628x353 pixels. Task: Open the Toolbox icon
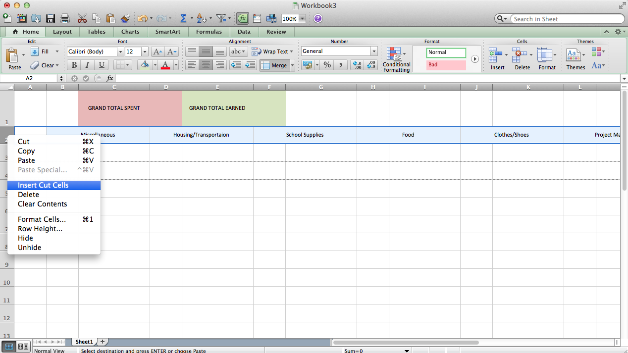[x=257, y=18]
